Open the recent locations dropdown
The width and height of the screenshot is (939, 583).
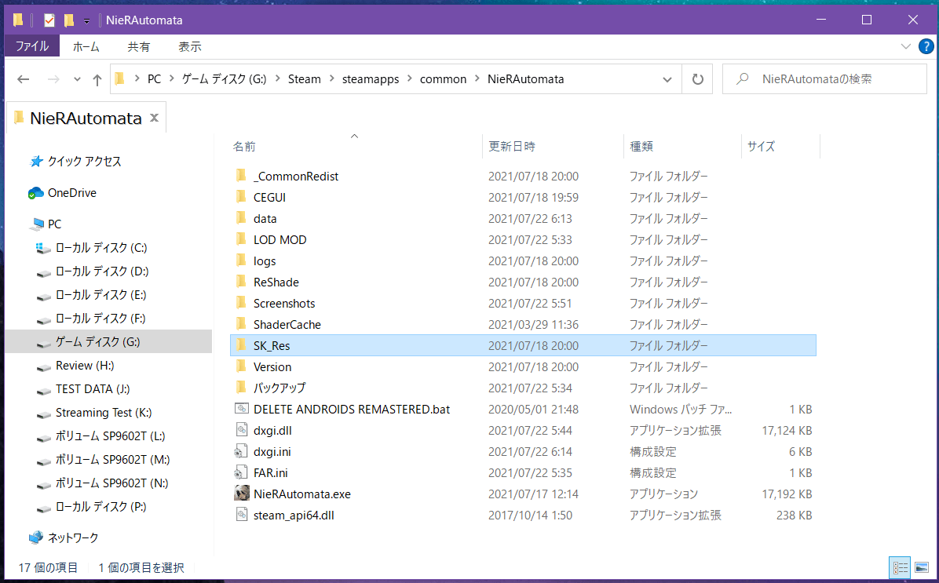tap(77, 79)
